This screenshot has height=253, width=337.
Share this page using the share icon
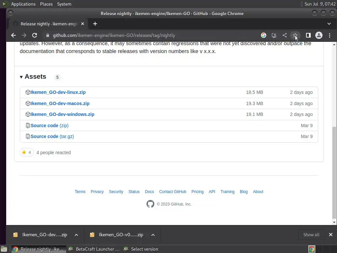285,35
